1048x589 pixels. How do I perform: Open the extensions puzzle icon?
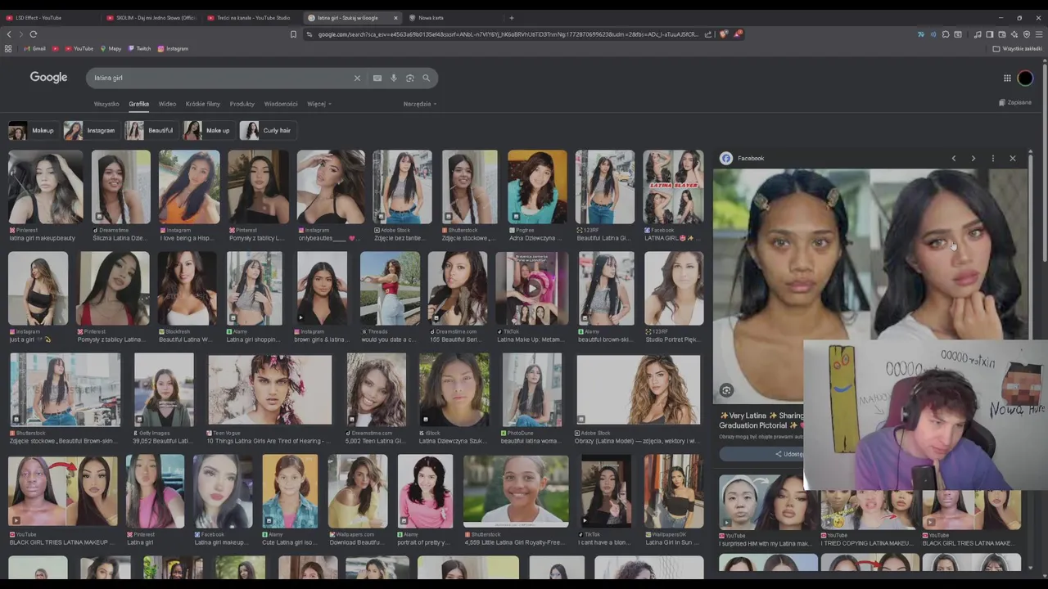(x=946, y=34)
